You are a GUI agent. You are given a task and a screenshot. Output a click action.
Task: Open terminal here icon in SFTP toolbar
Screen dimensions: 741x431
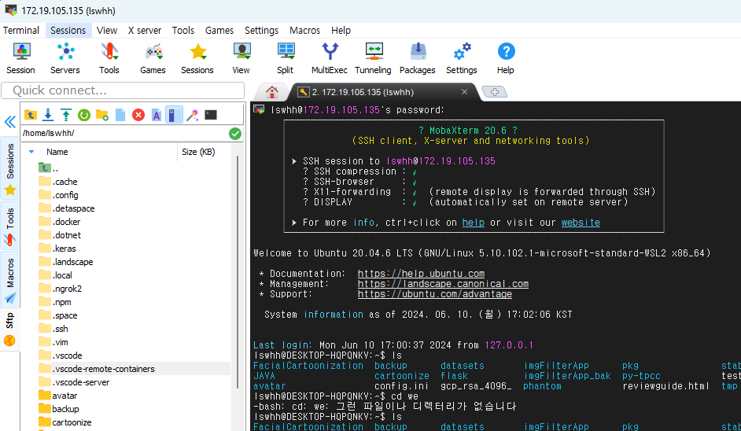tap(211, 115)
